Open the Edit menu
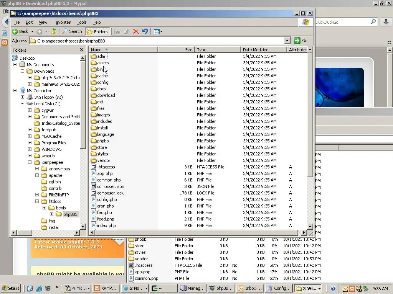The image size is (393, 294). pyautogui.click(x=29, y=22)
